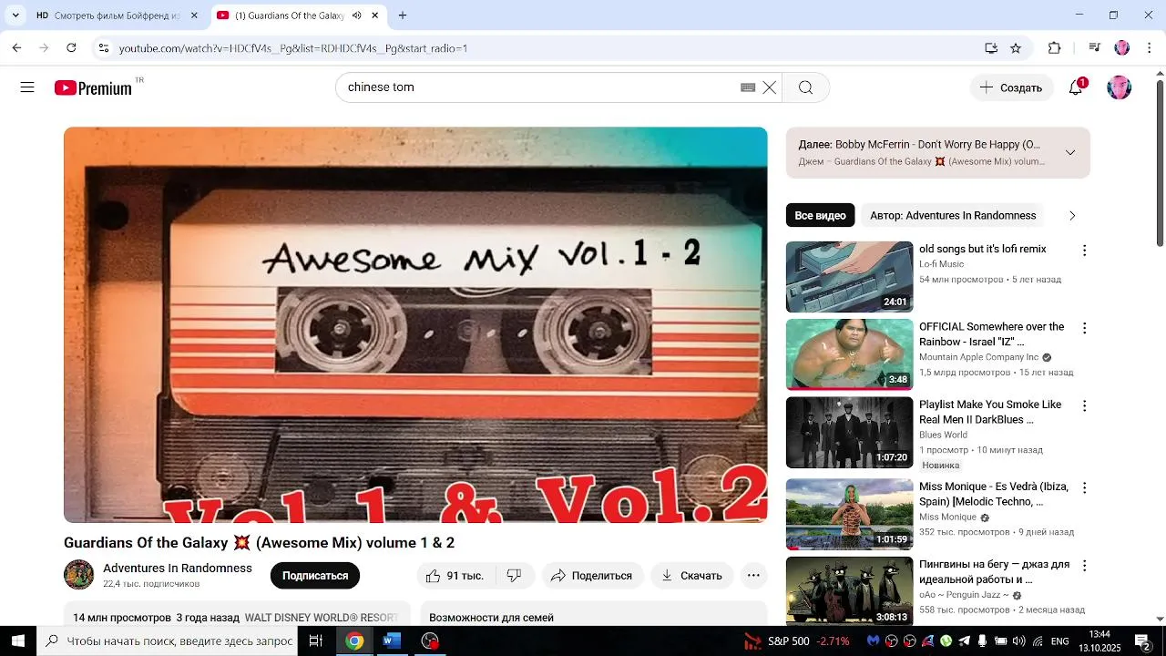
Task: Open options for 'old songs but it's lofi remix'
Action: tap(1084, 250)
